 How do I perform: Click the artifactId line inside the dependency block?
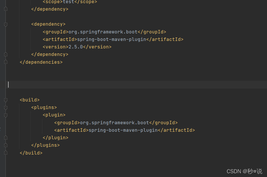[113, 39]
